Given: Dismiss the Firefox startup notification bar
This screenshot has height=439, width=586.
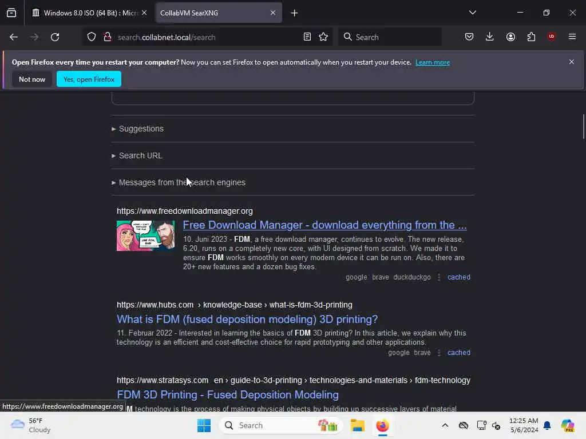Looking at the screenshot, I should pyautogui.click(x=572, y=62).
